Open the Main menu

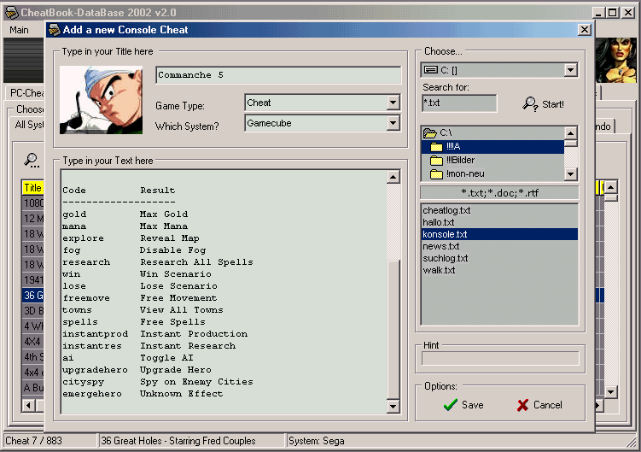19,30
